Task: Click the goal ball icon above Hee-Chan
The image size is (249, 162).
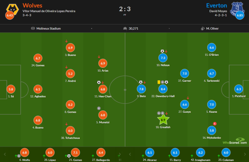Action: 99,82
